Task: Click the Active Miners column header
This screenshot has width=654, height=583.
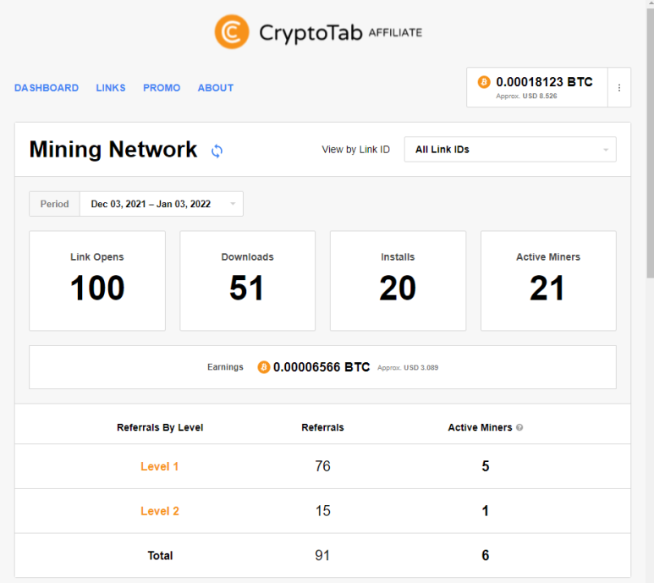Action: click(480, 427)
